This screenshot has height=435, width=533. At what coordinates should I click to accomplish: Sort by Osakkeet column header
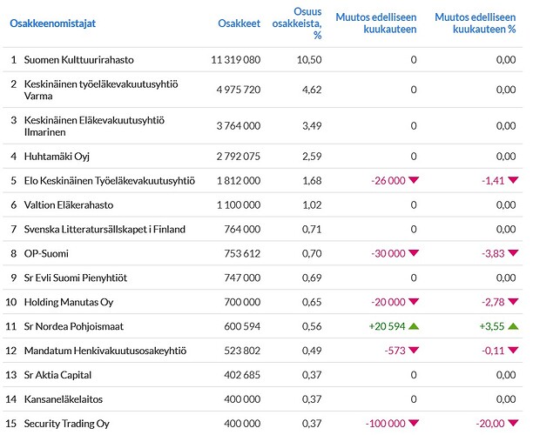point(239,23)
